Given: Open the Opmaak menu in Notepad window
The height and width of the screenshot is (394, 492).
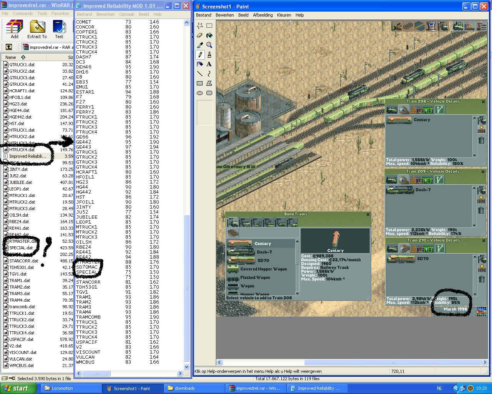Looking at the screenshot, I should [x=127, y=14].
